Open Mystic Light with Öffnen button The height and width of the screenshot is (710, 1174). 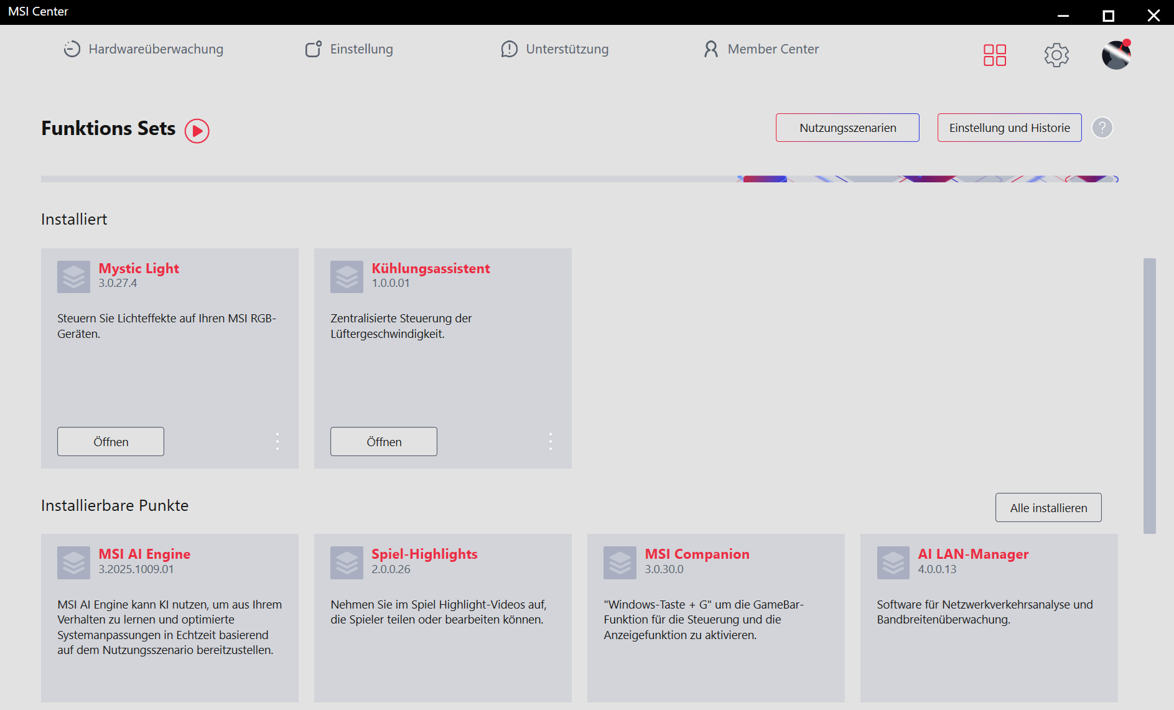click(x=111, y=442)
